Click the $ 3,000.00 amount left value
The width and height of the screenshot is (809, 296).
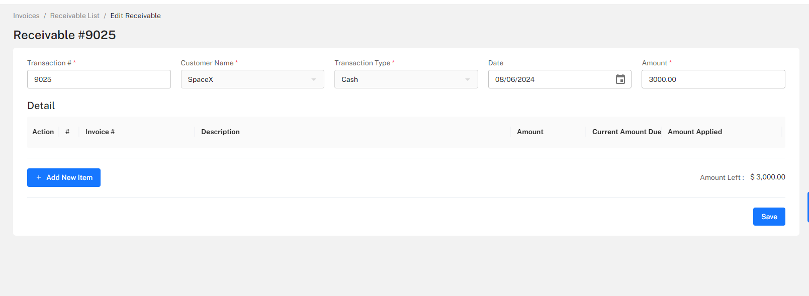(768, 177)
